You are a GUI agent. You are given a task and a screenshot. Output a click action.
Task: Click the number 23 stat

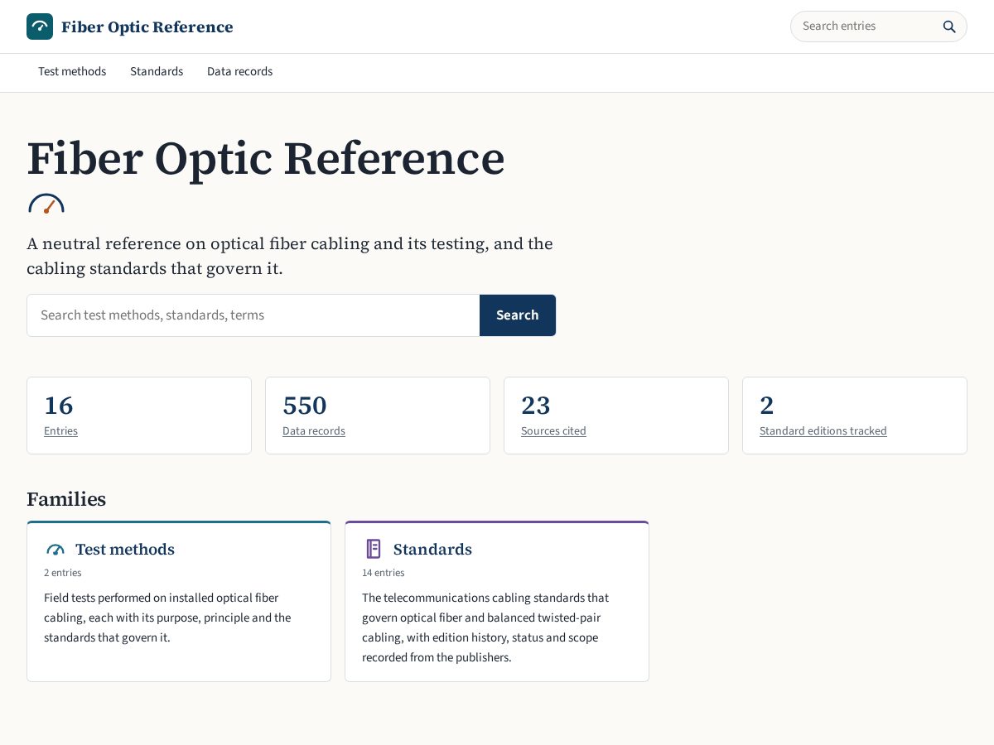536,406
